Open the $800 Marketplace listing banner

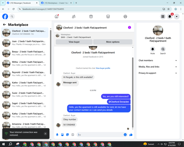point(94,36)
